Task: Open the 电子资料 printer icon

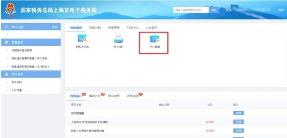Action: (x=119, y=38)
